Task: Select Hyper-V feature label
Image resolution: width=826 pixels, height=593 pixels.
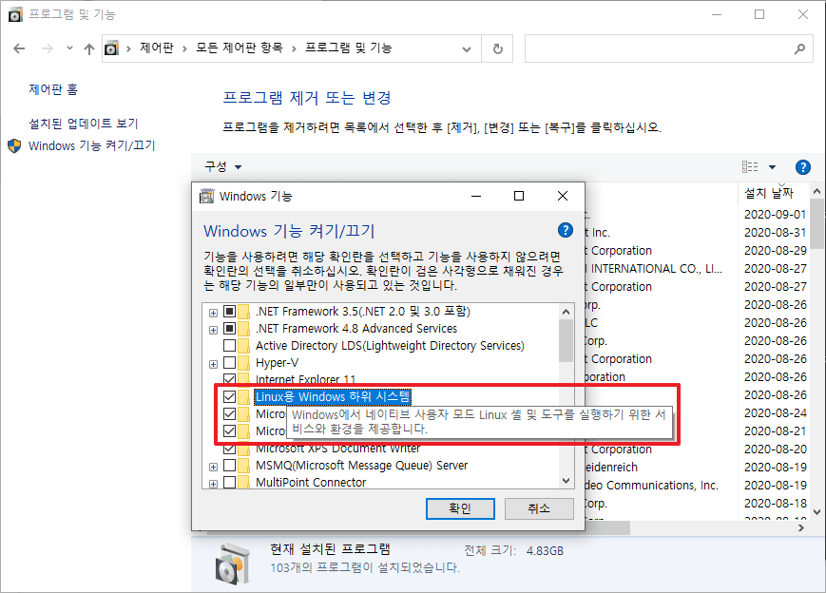Action: click(x=278, y=363)
